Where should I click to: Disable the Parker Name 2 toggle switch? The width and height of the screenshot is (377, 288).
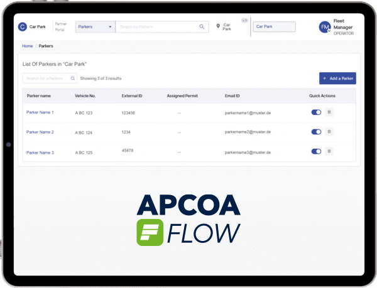pos(316,132)
